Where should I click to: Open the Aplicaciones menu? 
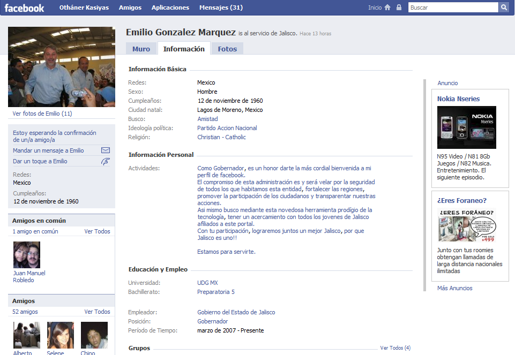click(170, 7)
